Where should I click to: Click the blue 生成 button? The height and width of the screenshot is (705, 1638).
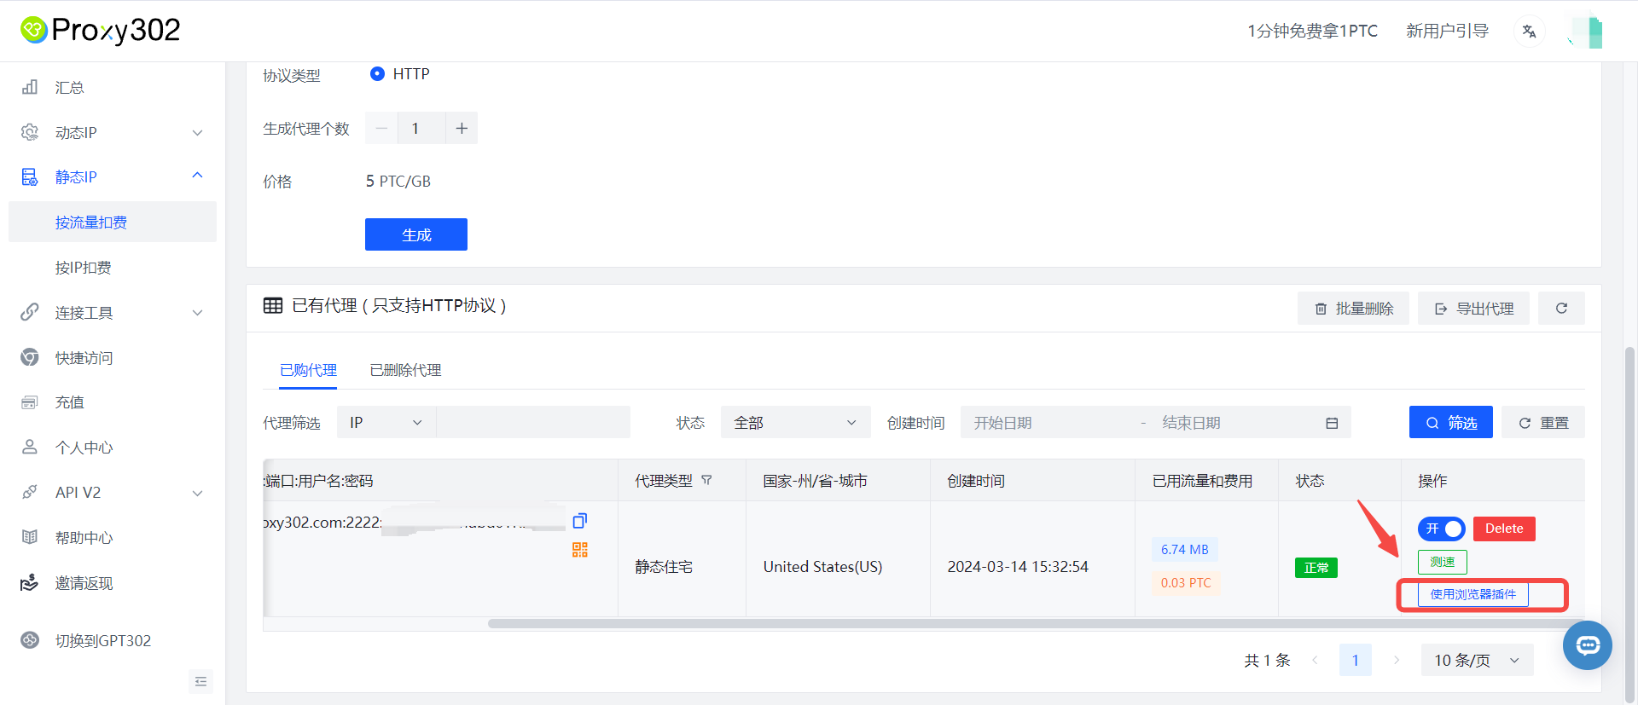coord(416,234)
